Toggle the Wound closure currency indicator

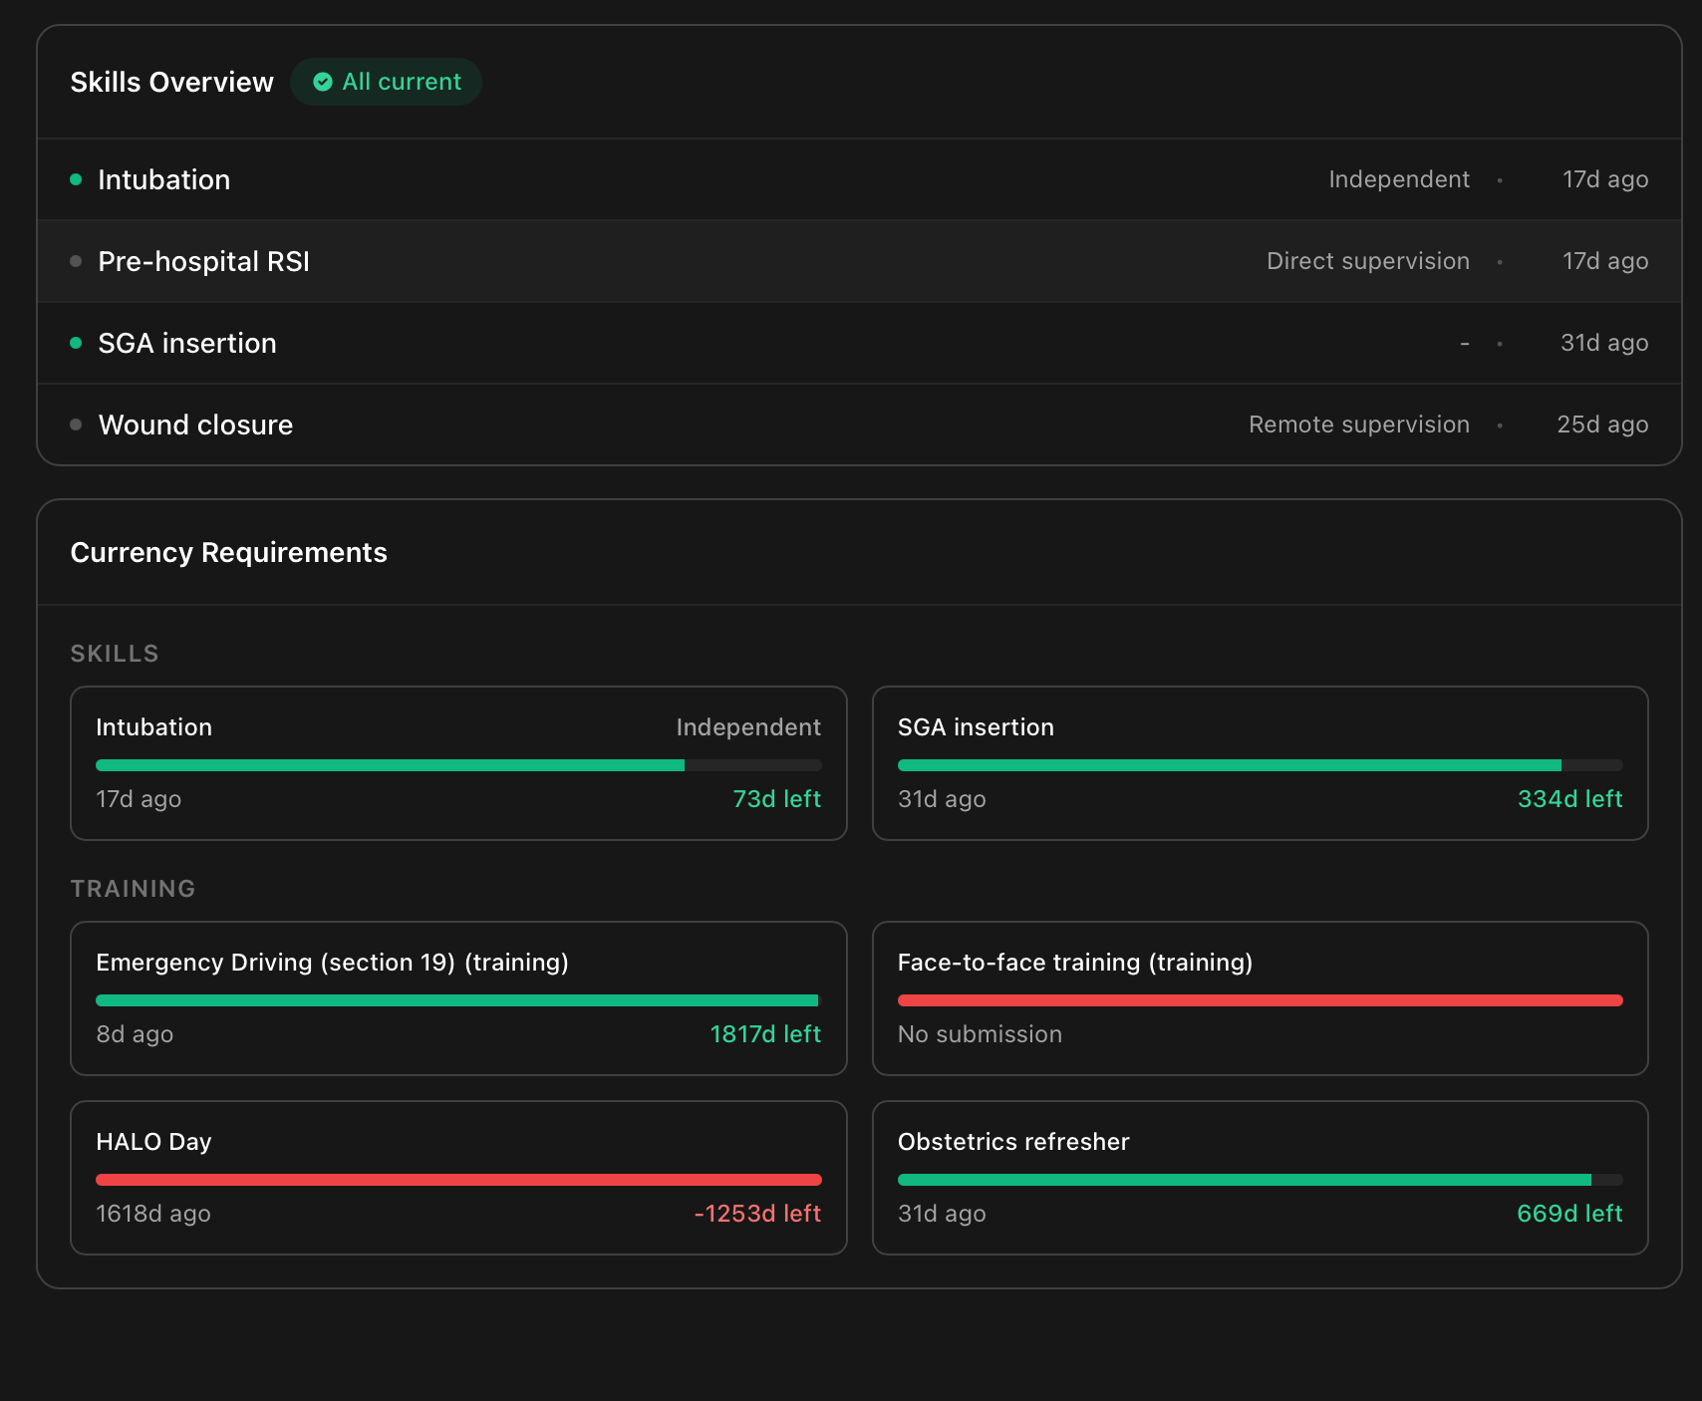tap(76, 423)
